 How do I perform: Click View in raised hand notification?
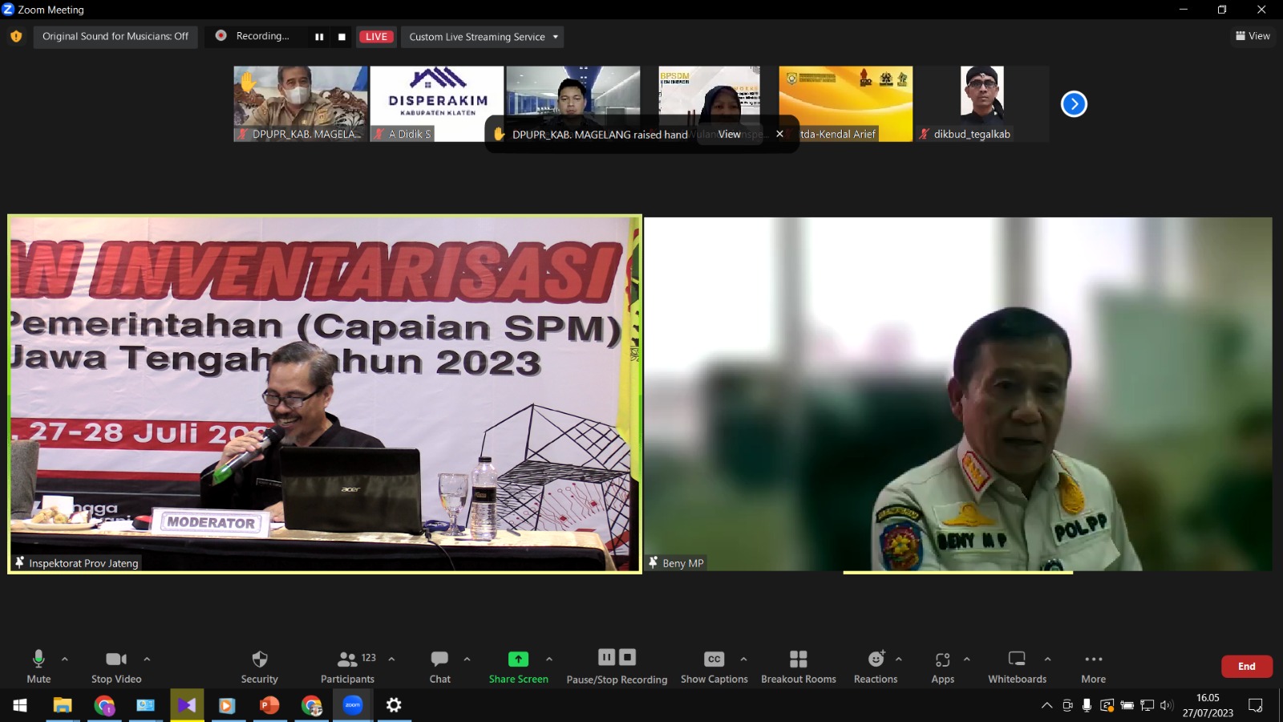tap(729, 135)
